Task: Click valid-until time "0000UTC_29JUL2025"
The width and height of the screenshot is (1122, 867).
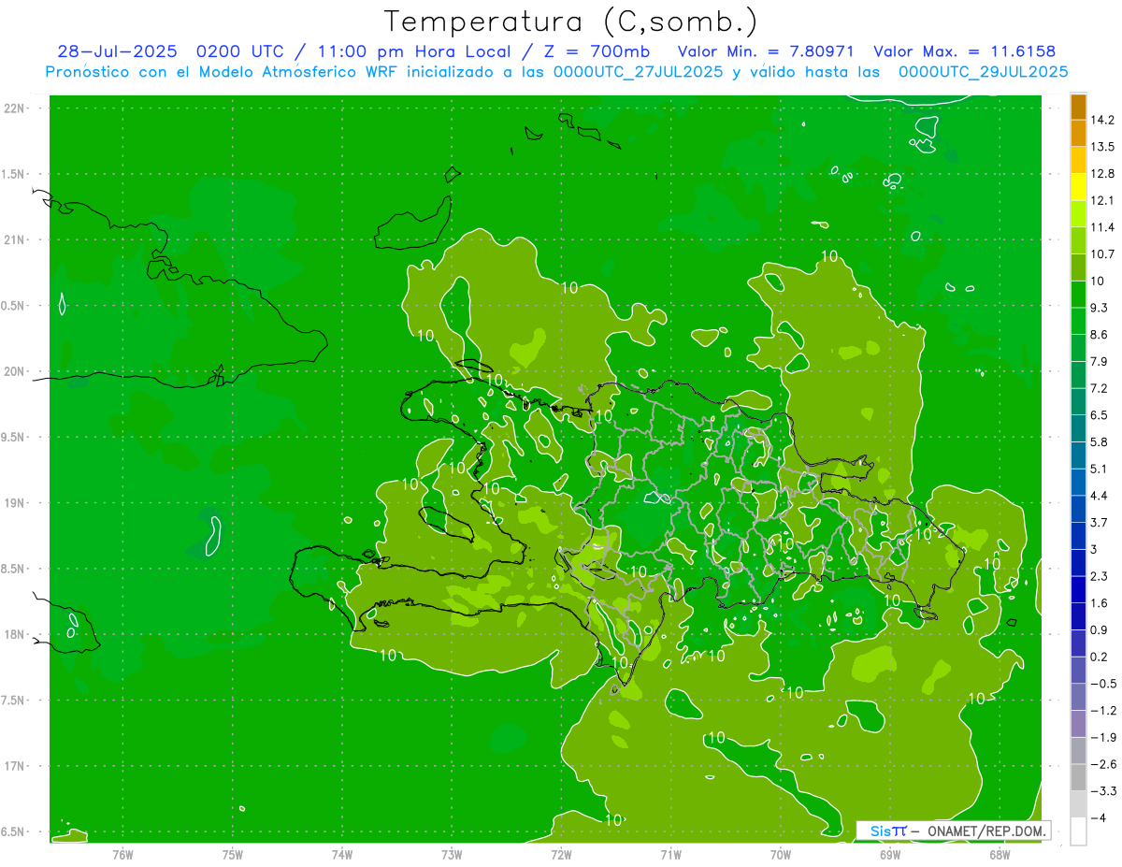Action: coord(984,72)
